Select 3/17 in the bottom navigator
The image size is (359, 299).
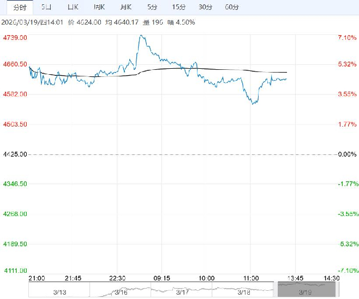(x=183, y=292)
